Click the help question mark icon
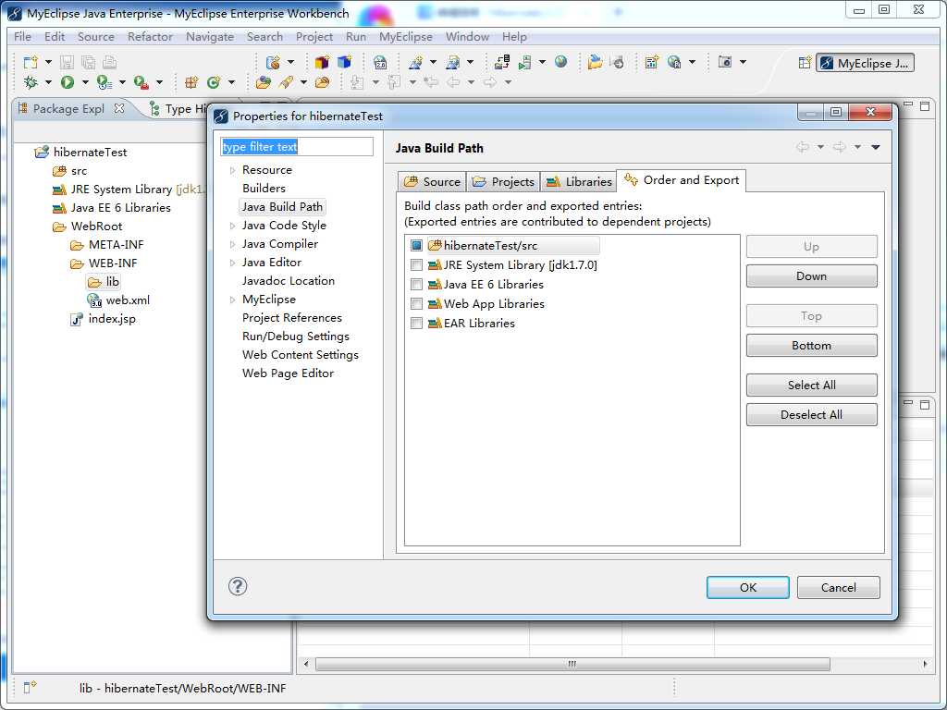Image resolution: width=947 pixels, height=710 pixels. (x=238, y=586)
